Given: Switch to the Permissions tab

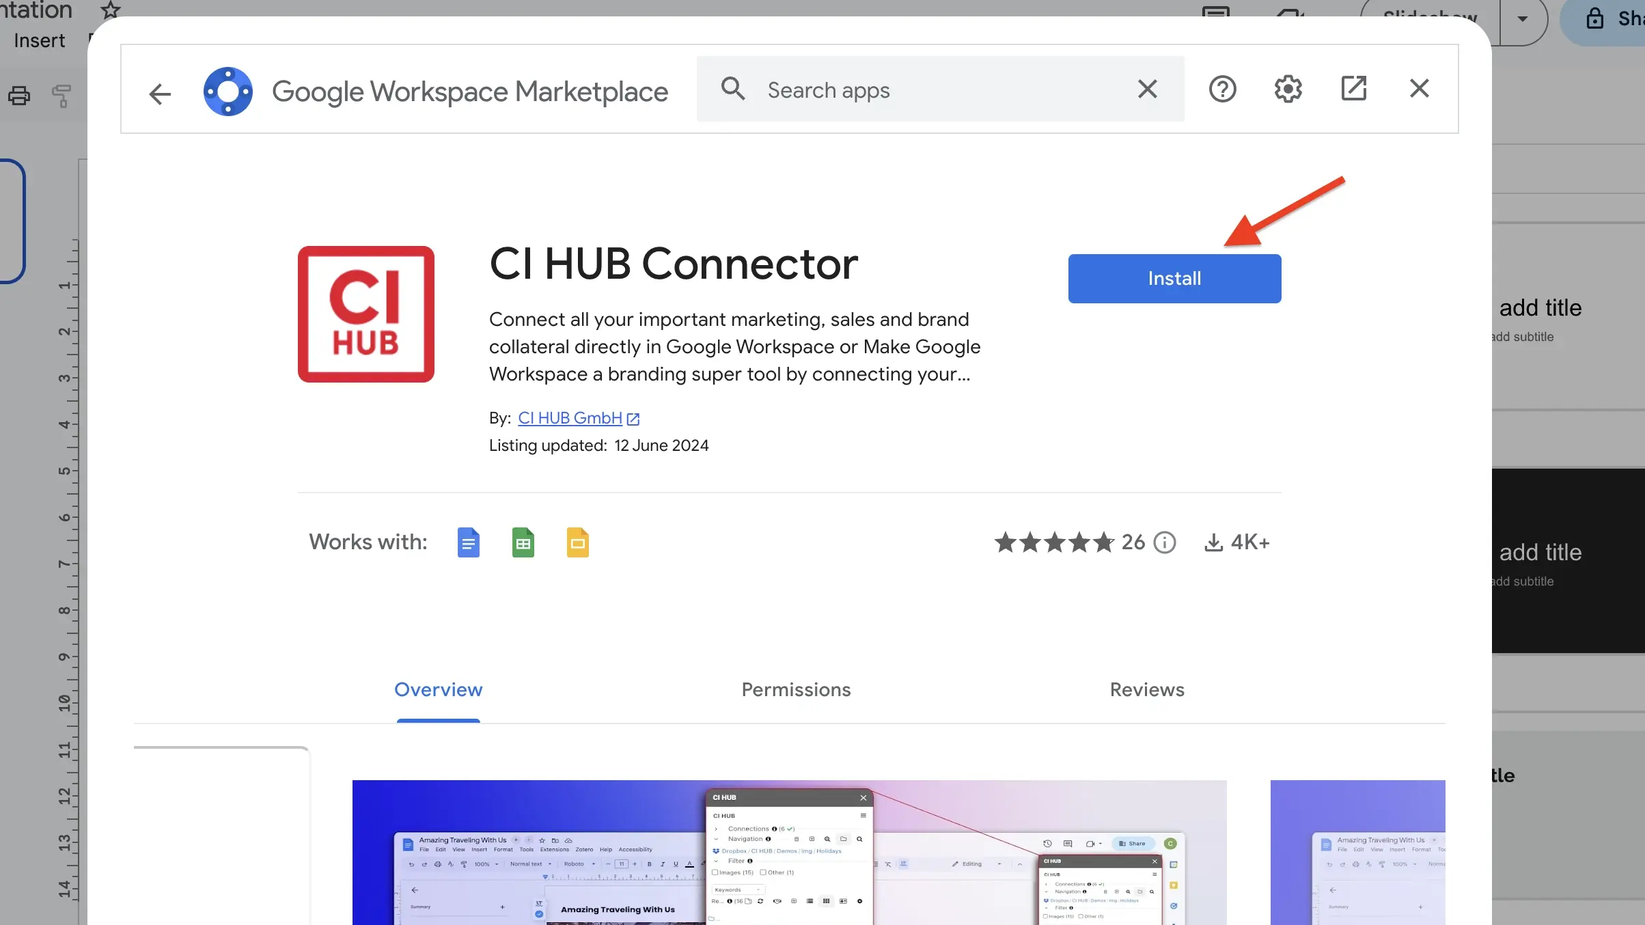Looking at the screenshot, I should point(797,690).
